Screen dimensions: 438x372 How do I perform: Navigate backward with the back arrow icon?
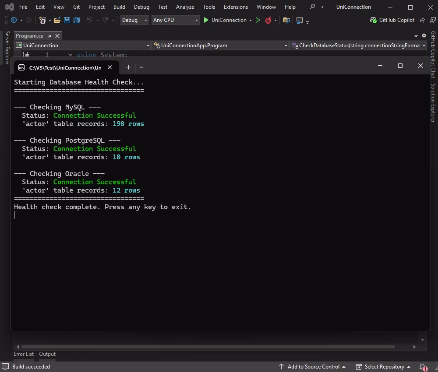[x=14, y=20]
